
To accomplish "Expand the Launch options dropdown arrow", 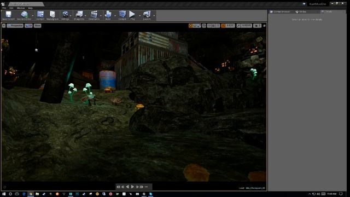I will [154, 16].
